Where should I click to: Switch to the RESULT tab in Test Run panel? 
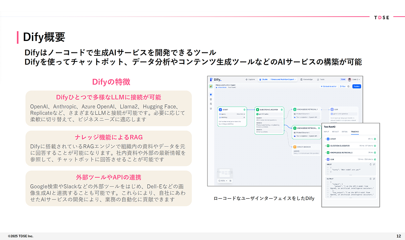point(335,132)
